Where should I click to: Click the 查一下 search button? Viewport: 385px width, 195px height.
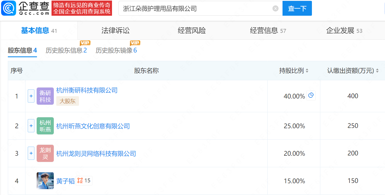(x=297, y=8)
